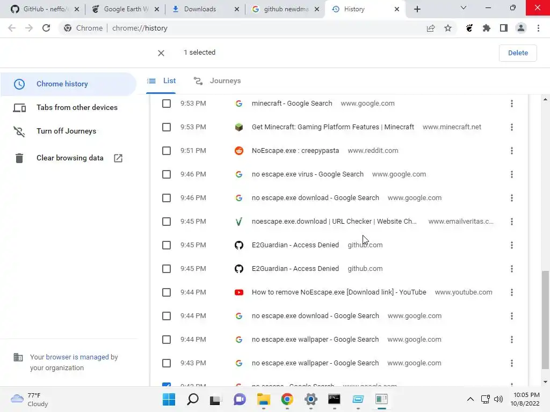Screen dimensions: 550x412
Task: Select the List tab
Action: pyautogui.click(x=161, y=81)
